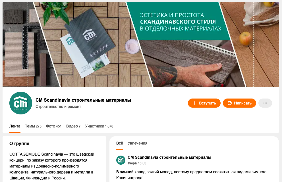This screenshot has height=182, width=282.
Task: Click the Строительство и ремонт category link
Action: point(58,106)
